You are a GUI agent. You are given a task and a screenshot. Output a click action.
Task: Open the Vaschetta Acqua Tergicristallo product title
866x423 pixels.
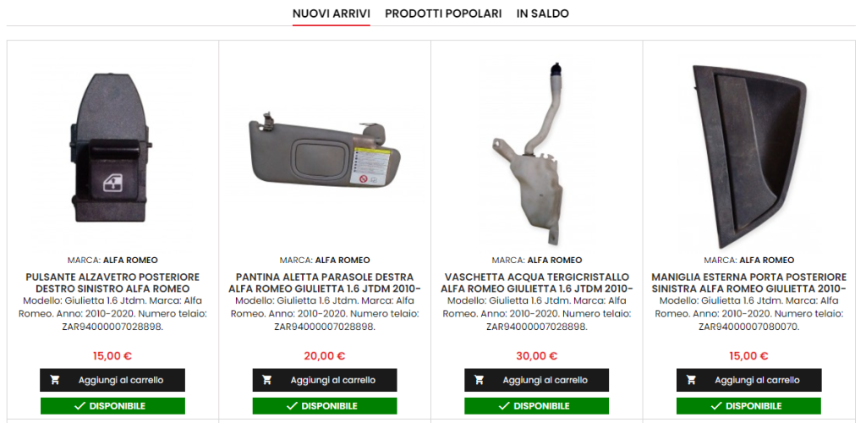537,283
